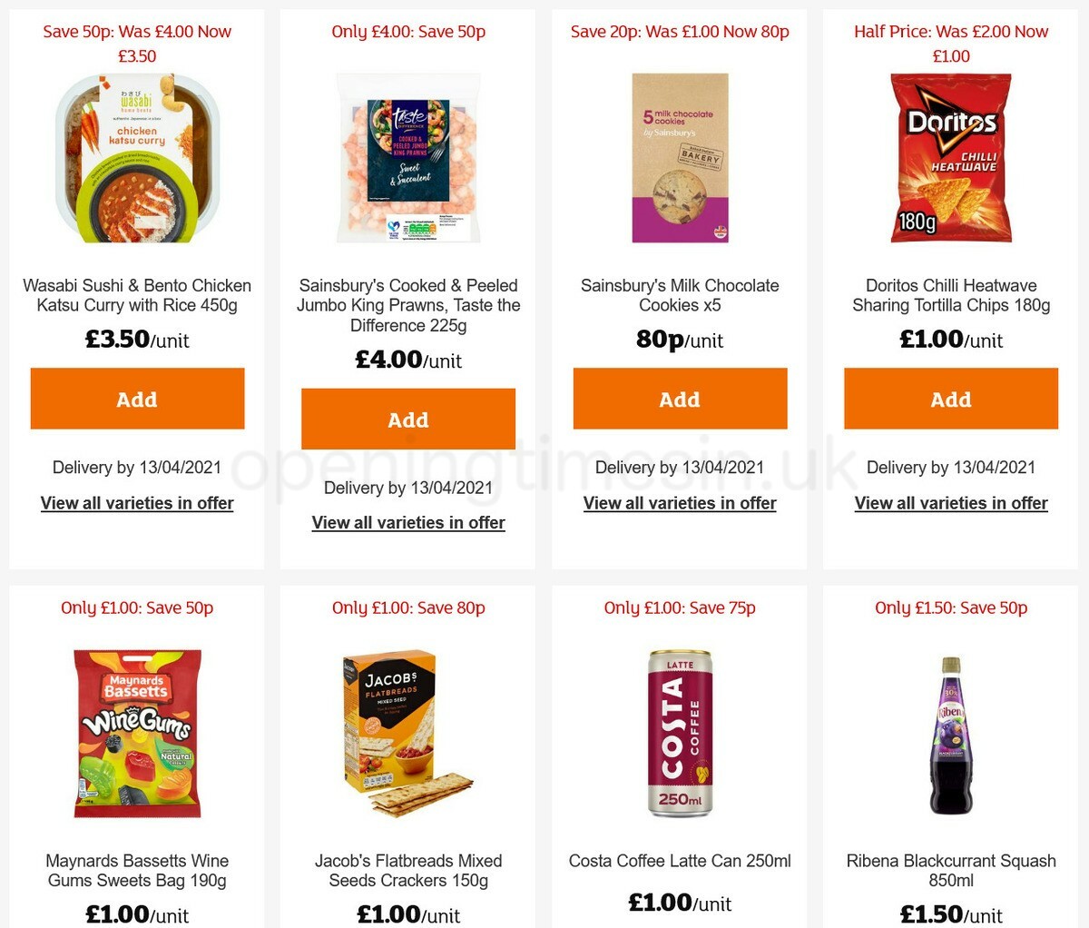Screen dimensions: 1089x928
Task: Open the Ribena Blackcurrant Squash image
Action: point(951,735)
